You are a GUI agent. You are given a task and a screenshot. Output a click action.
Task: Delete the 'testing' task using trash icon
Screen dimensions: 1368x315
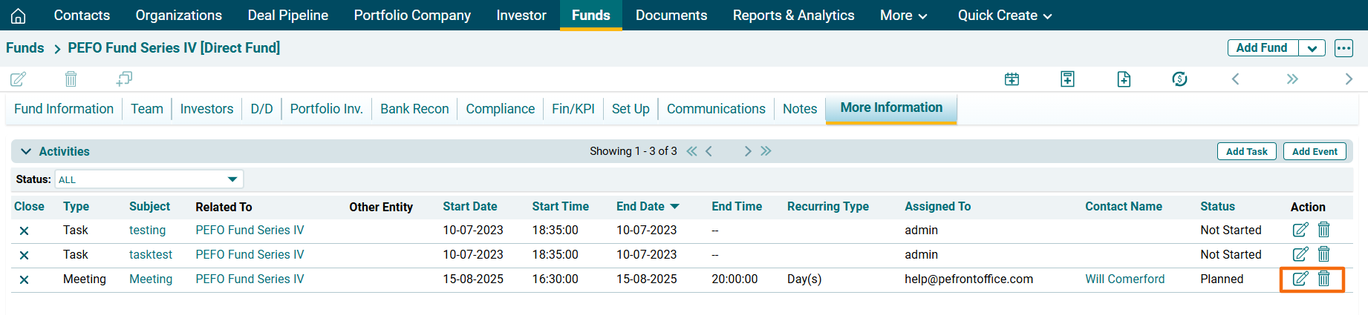[1323, 230]
